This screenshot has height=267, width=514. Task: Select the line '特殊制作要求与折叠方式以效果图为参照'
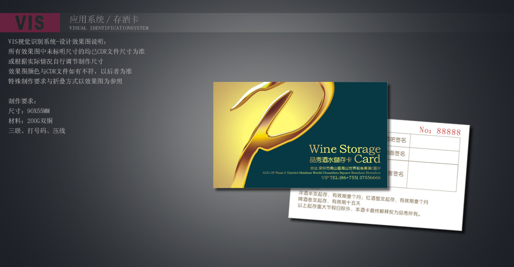click(x=65, y=81)
